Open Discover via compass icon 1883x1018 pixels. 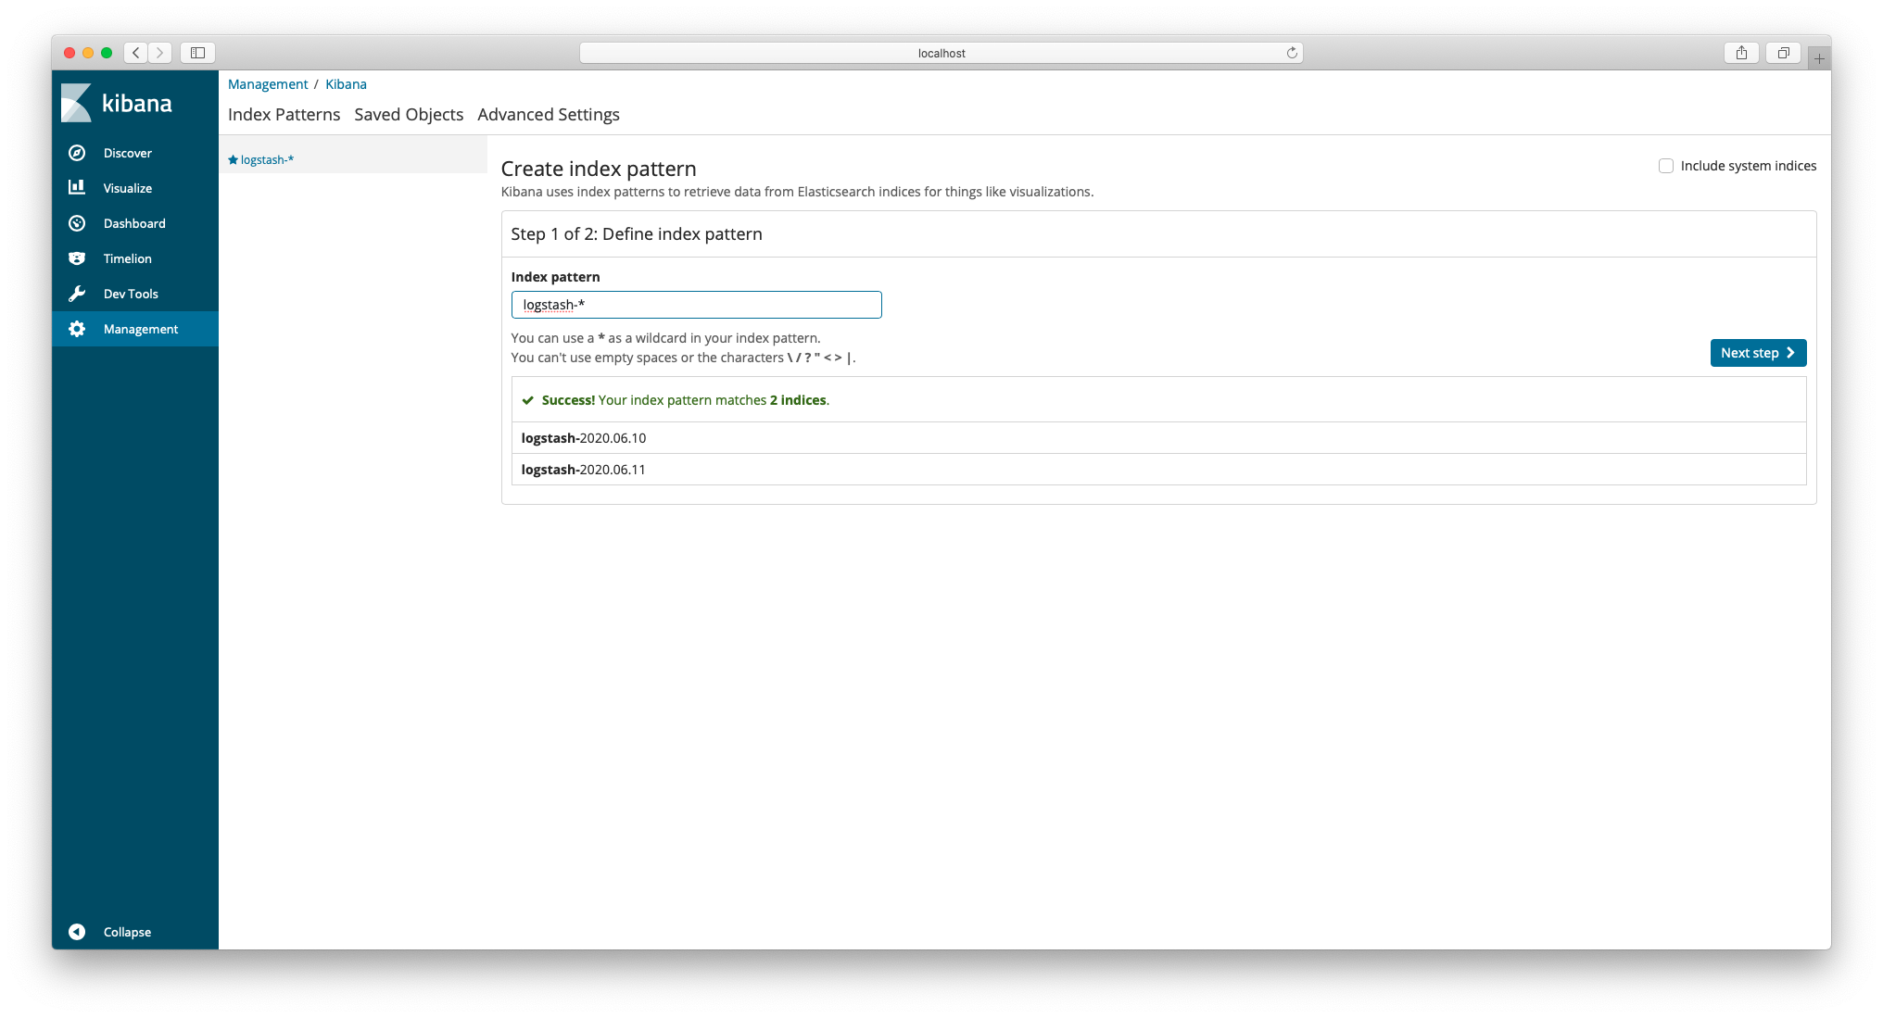[77, 153]
